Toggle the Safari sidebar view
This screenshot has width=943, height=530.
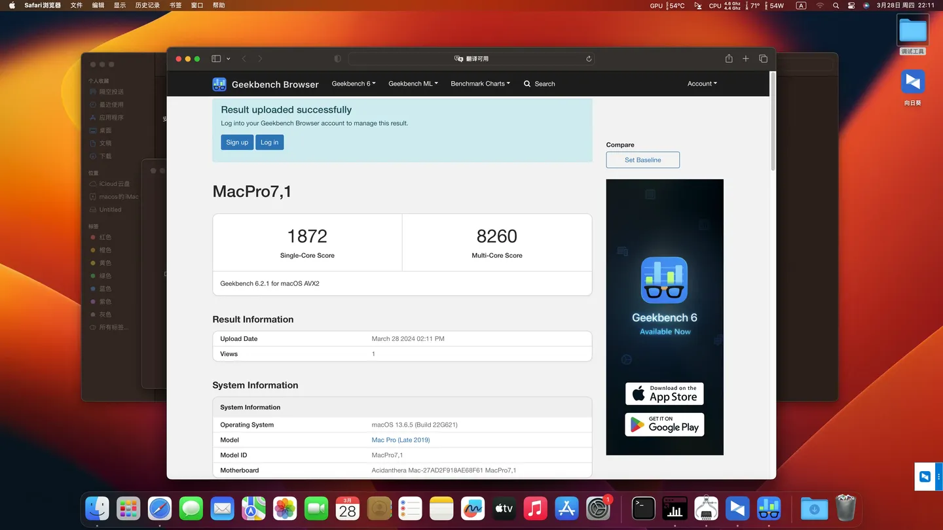tap(215, 58)
